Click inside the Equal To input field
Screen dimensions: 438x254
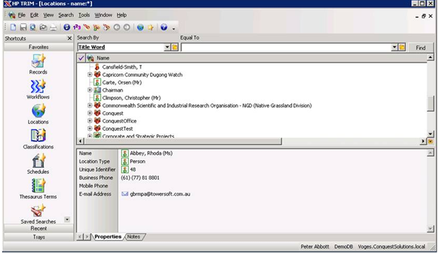point(286,47)
